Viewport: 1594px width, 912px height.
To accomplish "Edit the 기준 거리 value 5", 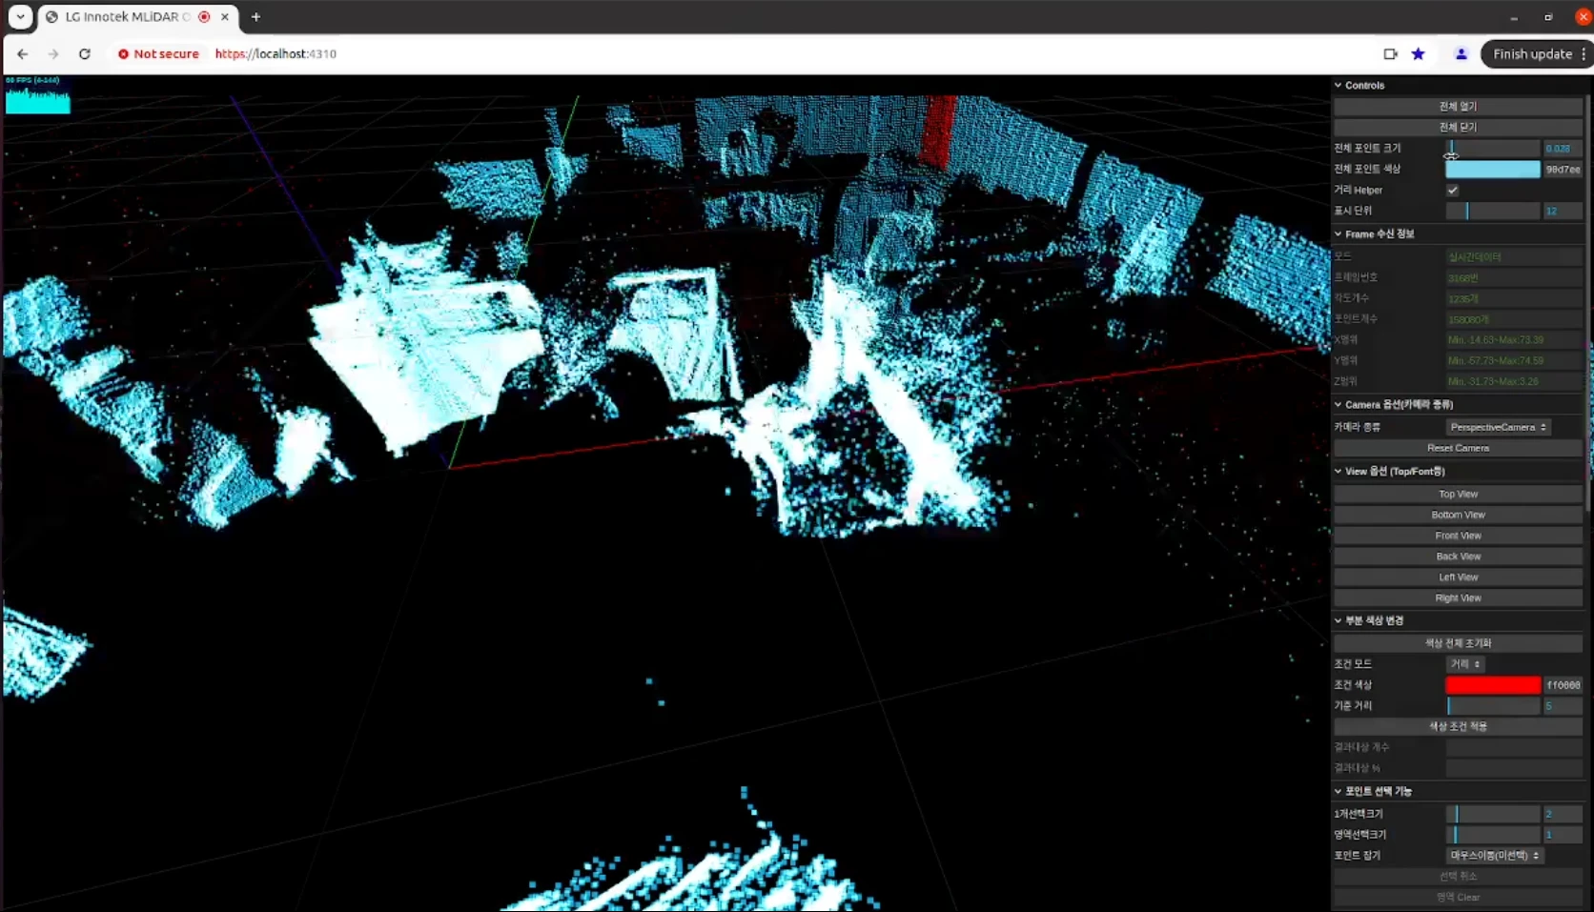I will click(x=1563, y=706).
